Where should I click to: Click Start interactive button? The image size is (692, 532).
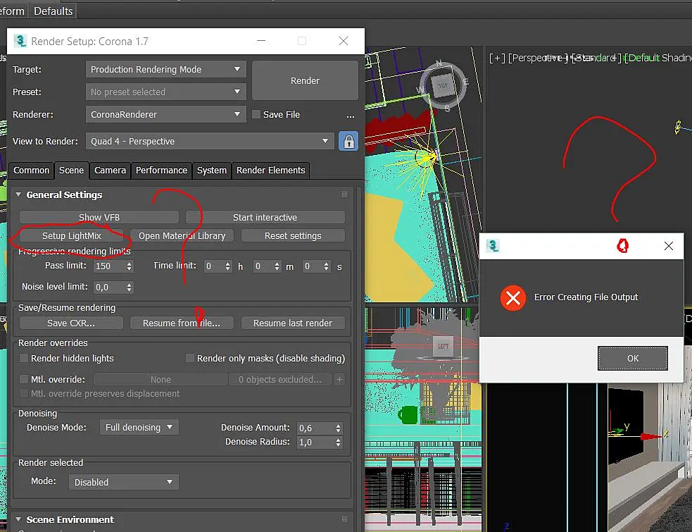pos(265,218)
